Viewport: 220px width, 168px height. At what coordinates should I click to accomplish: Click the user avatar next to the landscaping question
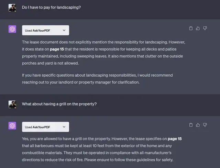[x=12, y=8]
